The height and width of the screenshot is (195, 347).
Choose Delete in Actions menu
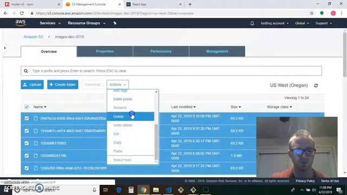click(130, 116)
